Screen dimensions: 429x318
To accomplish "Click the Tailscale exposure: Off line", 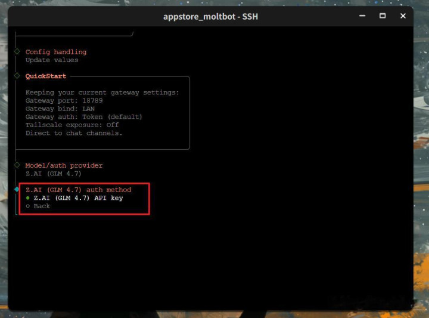I will click(x=71, y=125).
